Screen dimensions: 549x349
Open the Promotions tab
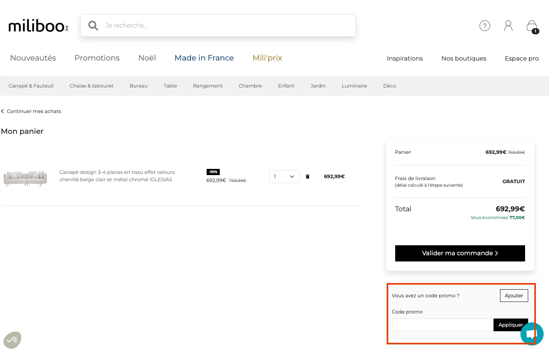(97, 58)
